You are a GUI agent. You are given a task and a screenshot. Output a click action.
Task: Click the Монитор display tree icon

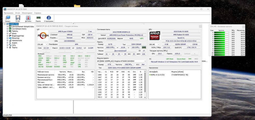coord(10,38)
